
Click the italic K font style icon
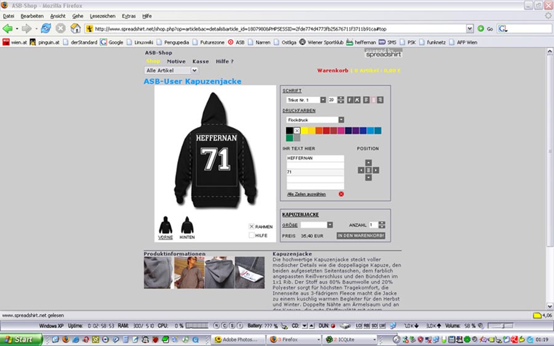pyautogui.click(x=358, y=100)
